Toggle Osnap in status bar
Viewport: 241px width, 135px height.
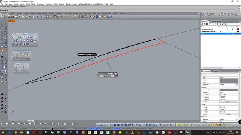click(x=99, y=129)
